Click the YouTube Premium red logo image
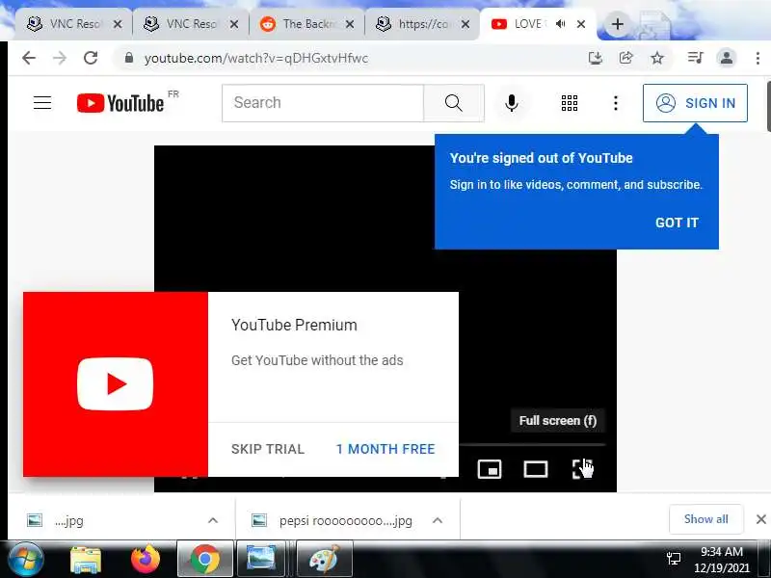771x578 pixels. point(115,383)
